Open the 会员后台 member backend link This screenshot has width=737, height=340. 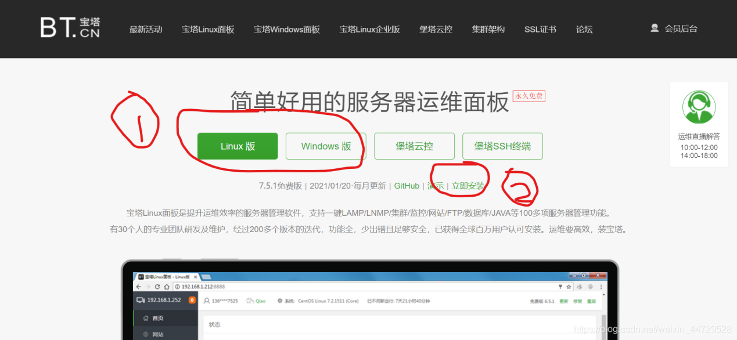681,28
